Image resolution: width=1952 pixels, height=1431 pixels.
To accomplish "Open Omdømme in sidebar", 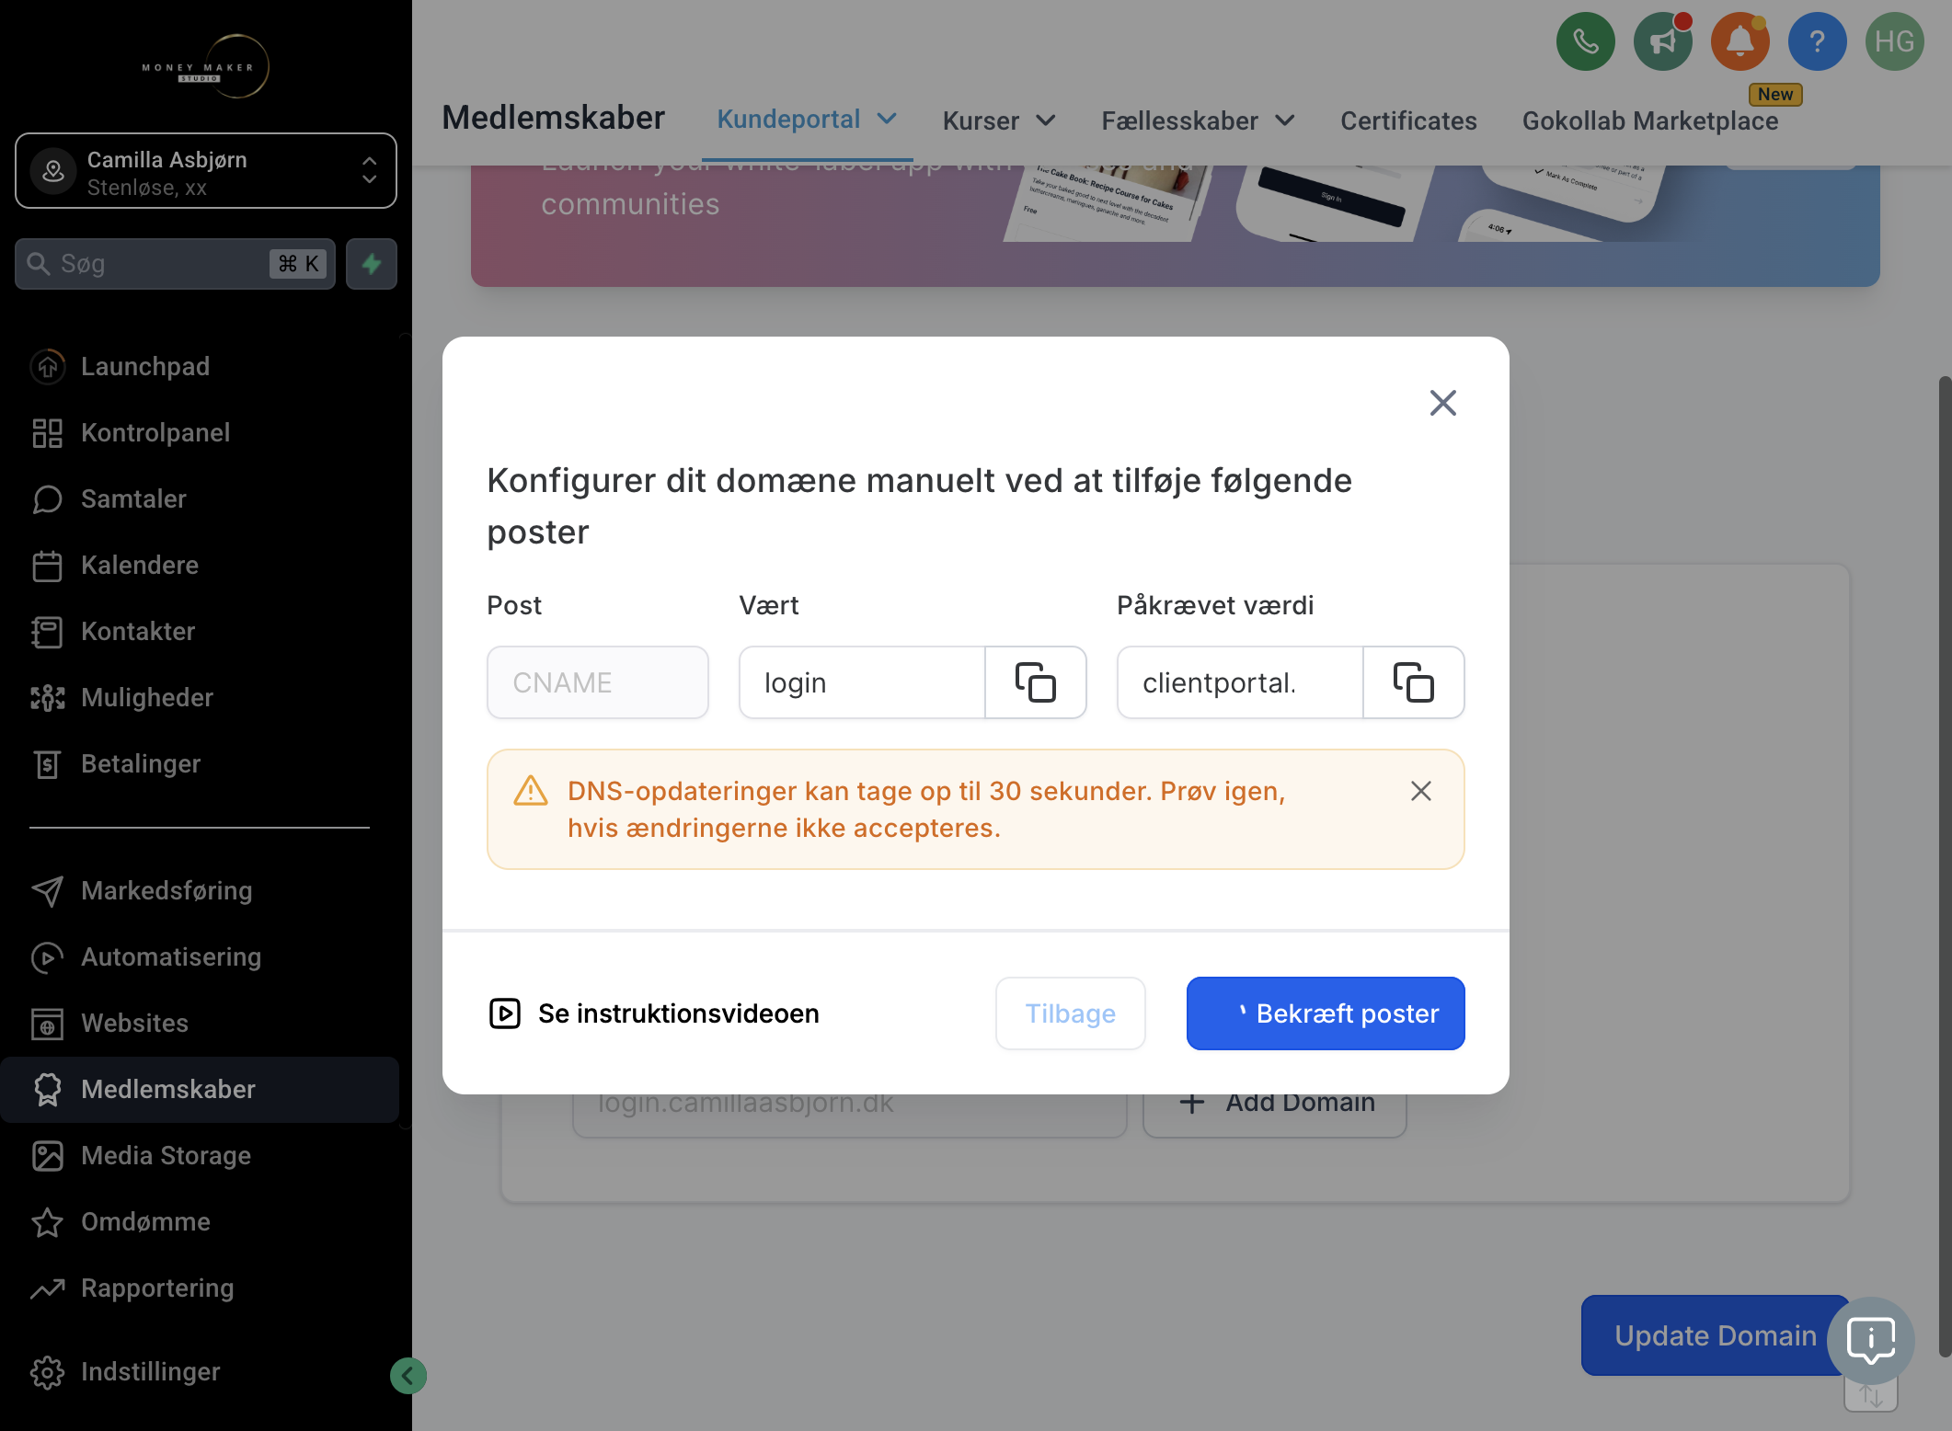I will [200, 1221].
